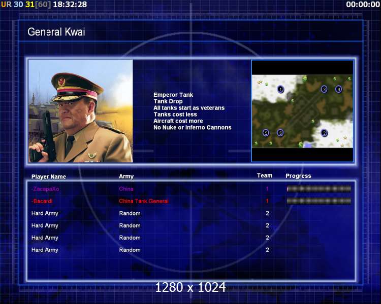Click the UR 30 31 frame counter overlay
The width and height of the screenshot is (381, 304).
pyautogui.click(x=26, y=5)
